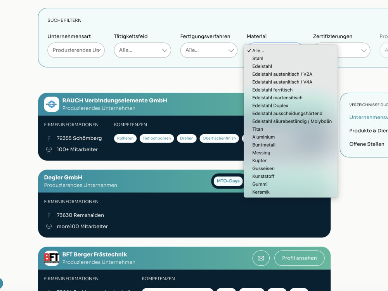This screenshot has width=388, height=291.
Task: Click employees icon next to more100 Mitarbeiter
Action: click(49, 227)
